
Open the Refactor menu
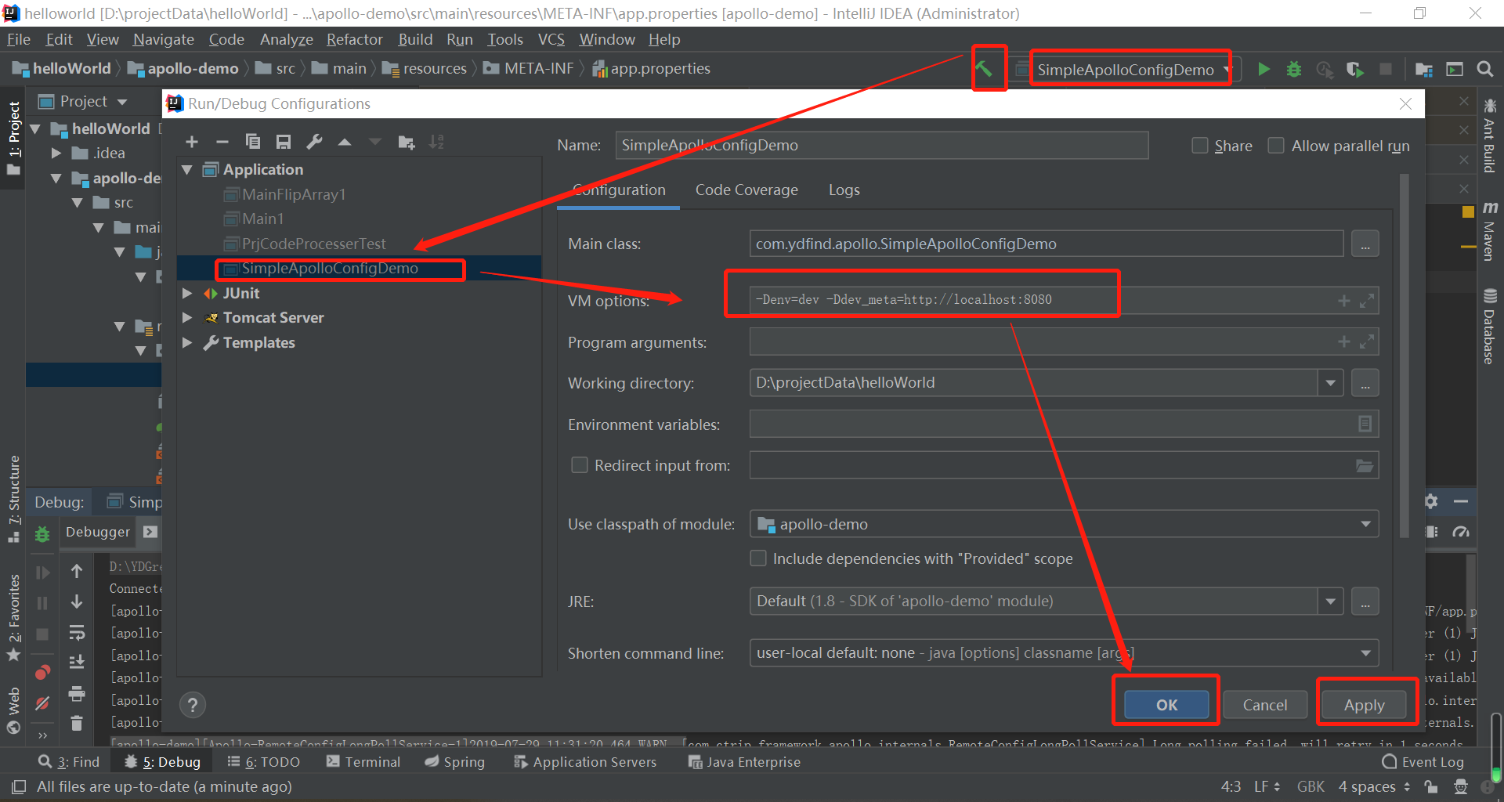(354, 39)
